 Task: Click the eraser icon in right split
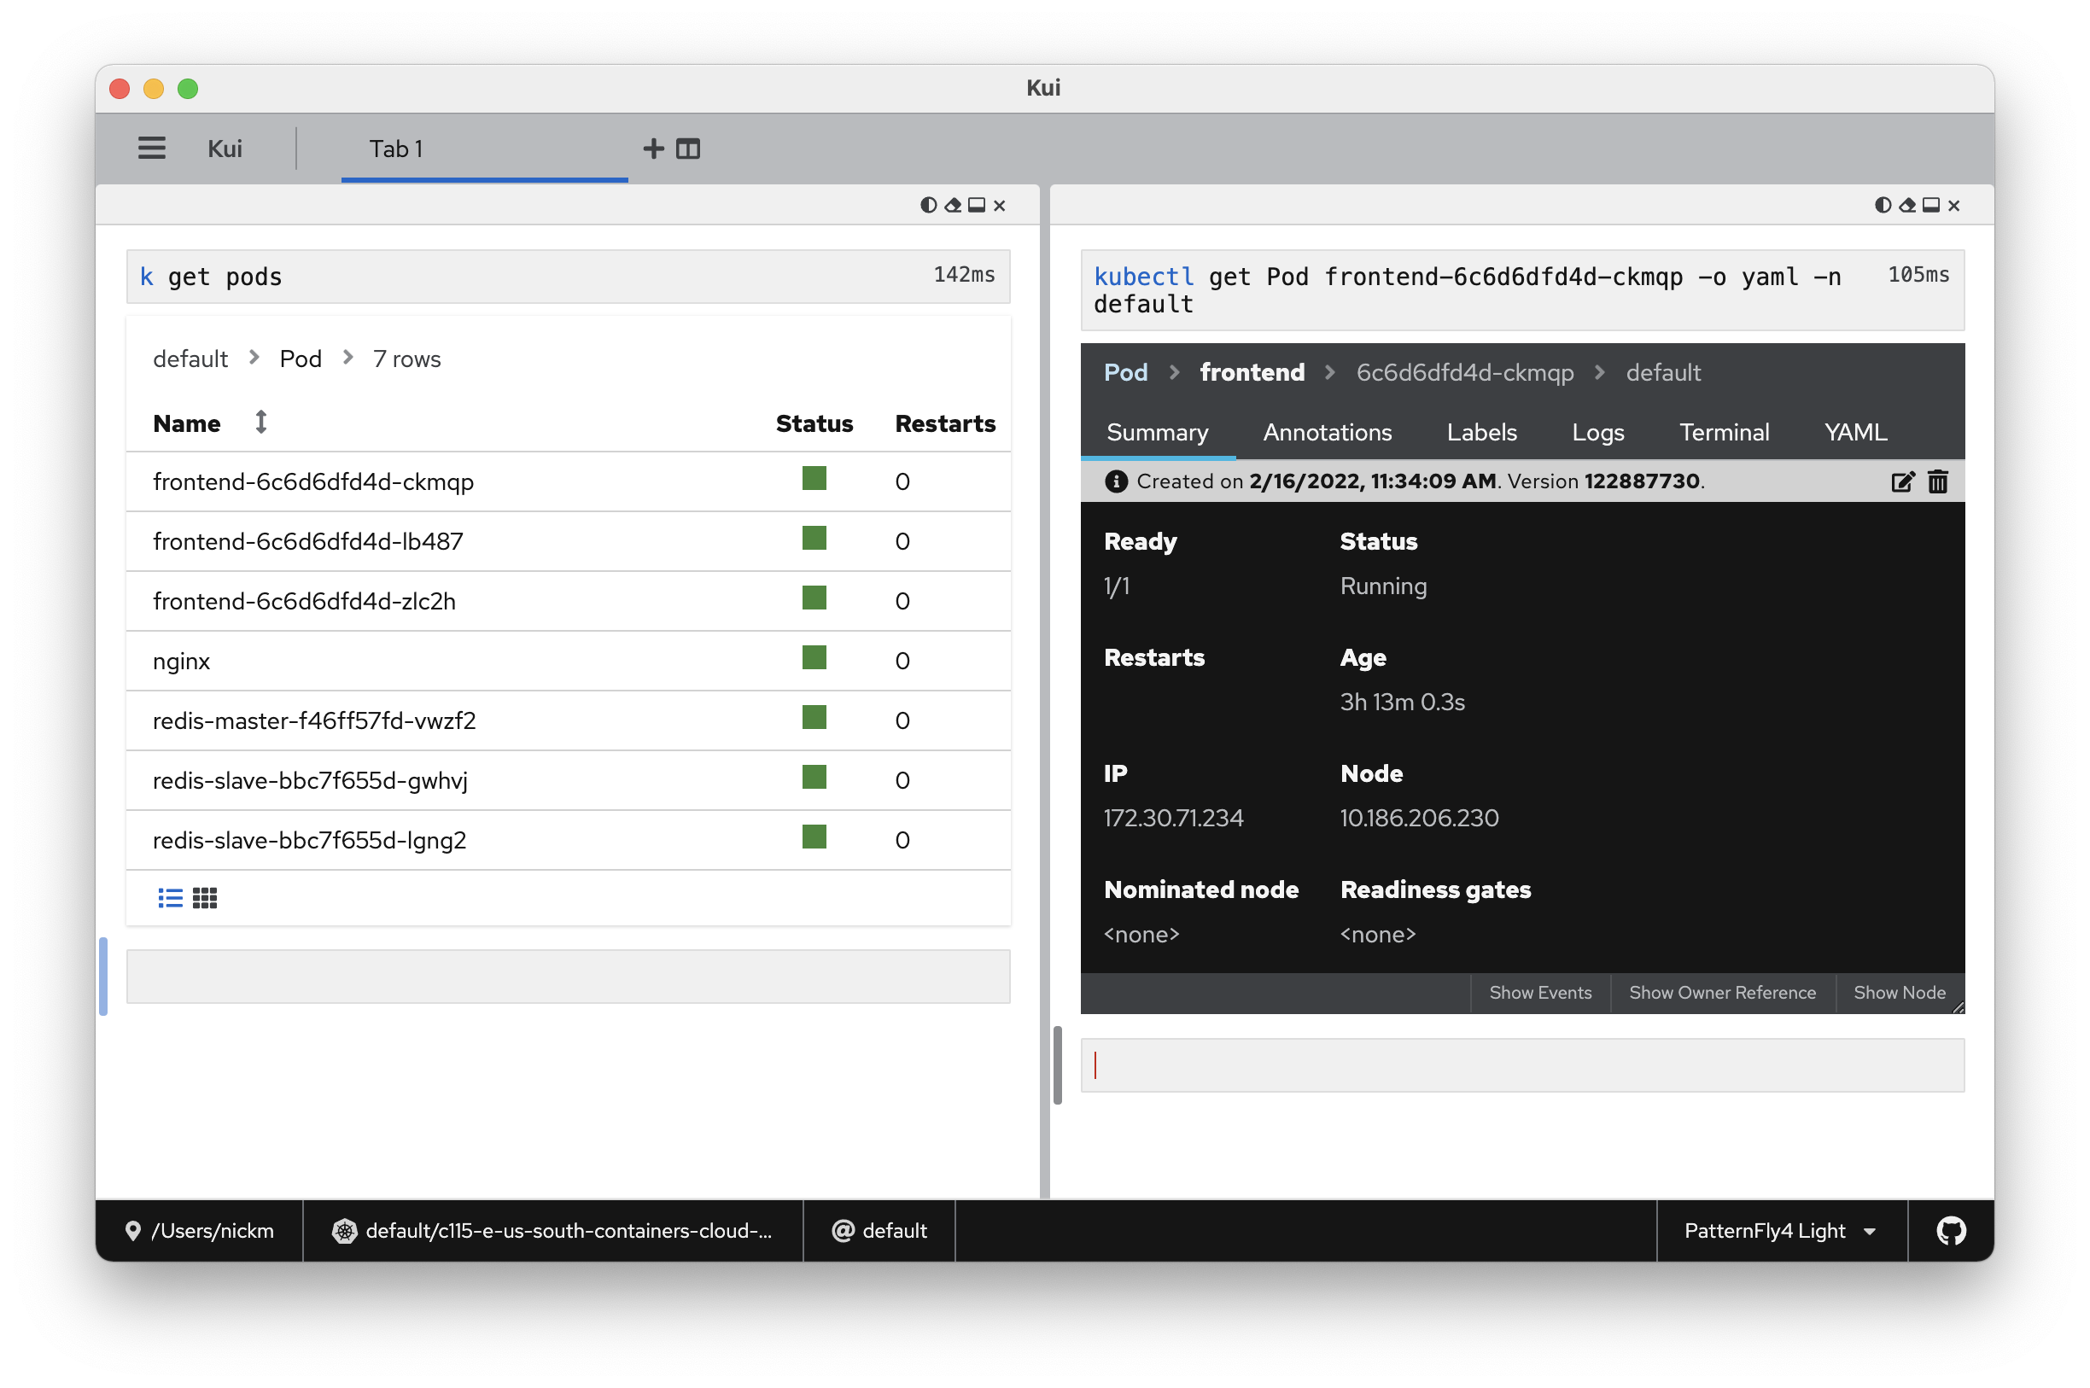click(1906, 206)
